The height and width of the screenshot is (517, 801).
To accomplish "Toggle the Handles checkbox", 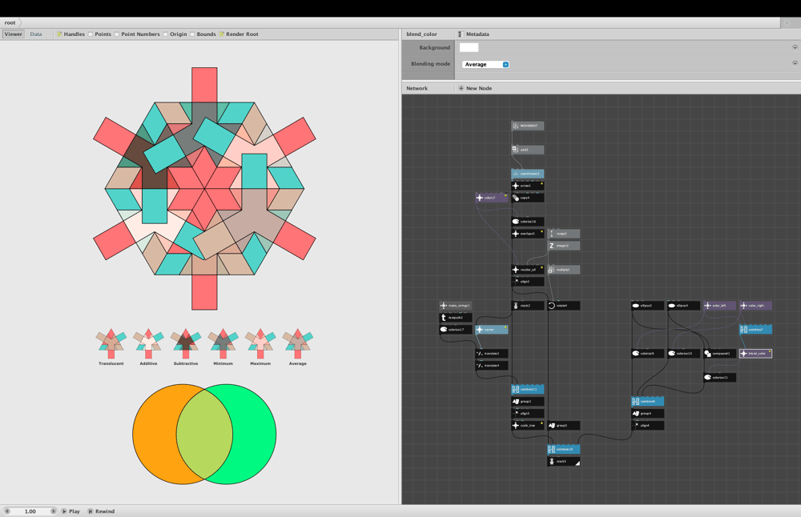I will coord(59,34).
